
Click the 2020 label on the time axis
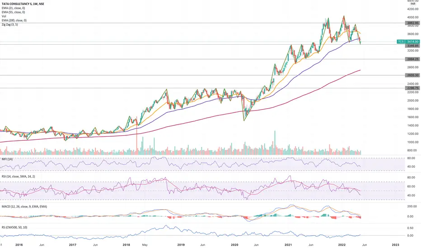coord(234,245)
